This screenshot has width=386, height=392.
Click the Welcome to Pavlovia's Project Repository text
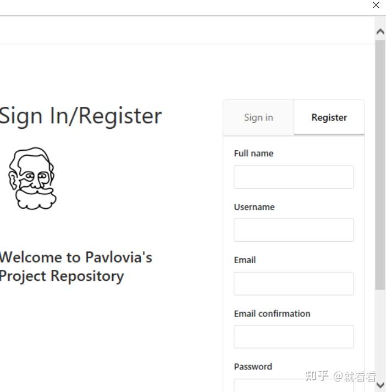click(x=75, y=266)
